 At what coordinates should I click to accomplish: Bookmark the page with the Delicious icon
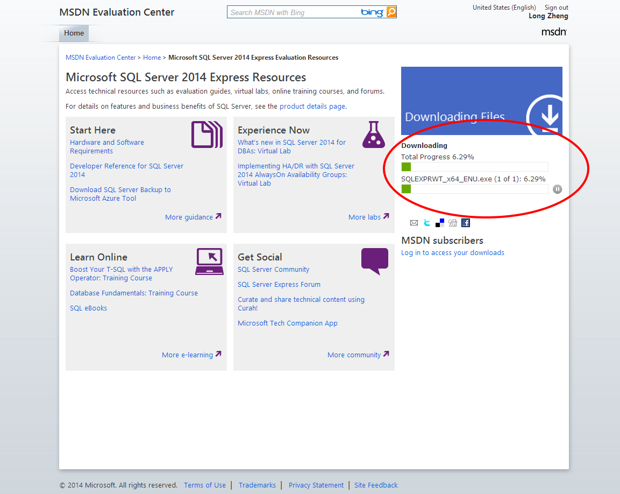tap(439, 222)
